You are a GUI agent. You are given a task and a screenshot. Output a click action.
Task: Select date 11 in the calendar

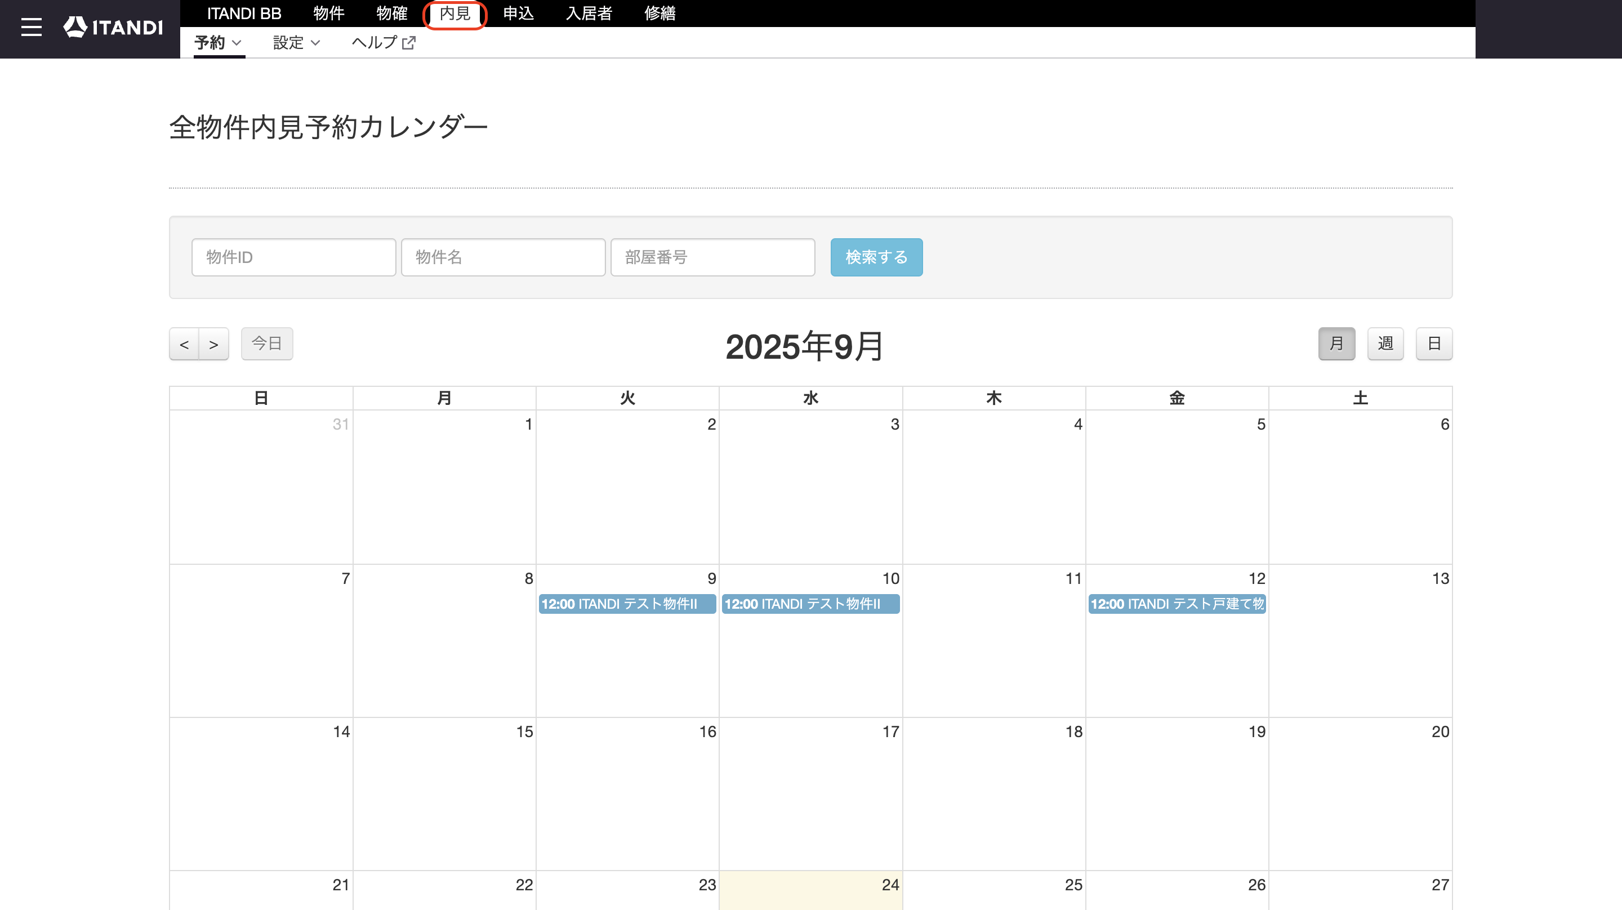pos(1073,579)
